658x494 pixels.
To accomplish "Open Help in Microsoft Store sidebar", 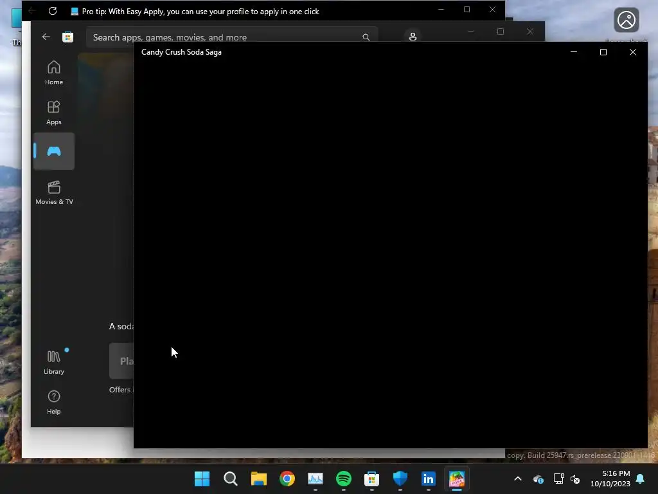I will 54,402.
